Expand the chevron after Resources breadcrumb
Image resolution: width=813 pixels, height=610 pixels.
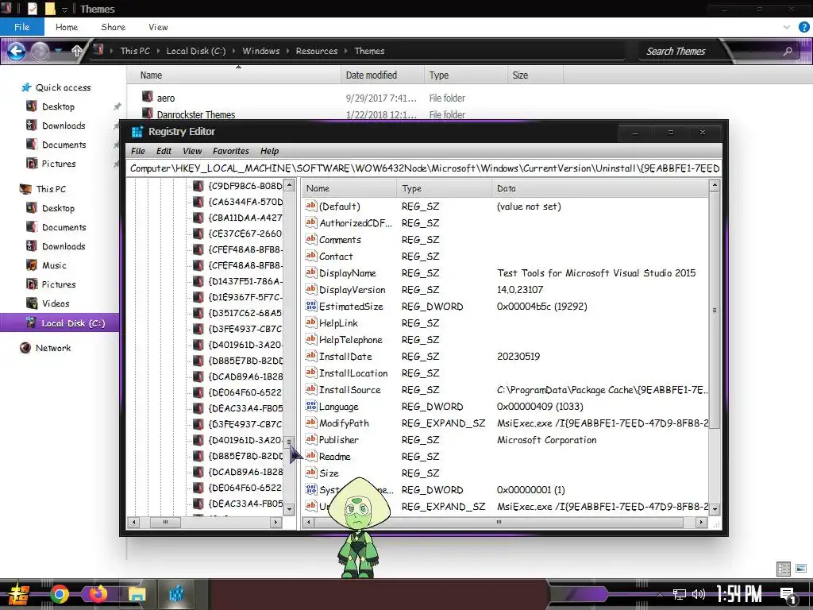point(346,51)
